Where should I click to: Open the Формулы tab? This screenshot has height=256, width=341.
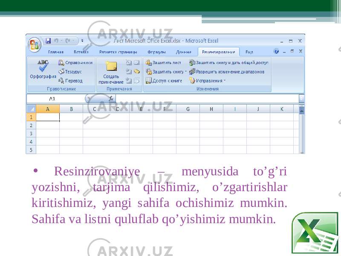pos(156,52)
